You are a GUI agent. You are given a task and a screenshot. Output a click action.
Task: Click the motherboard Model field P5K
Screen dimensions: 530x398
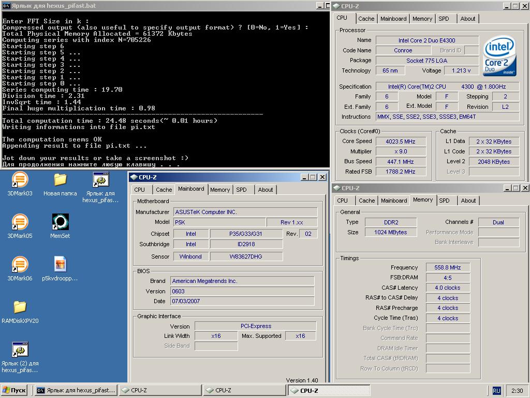[219, 222]
